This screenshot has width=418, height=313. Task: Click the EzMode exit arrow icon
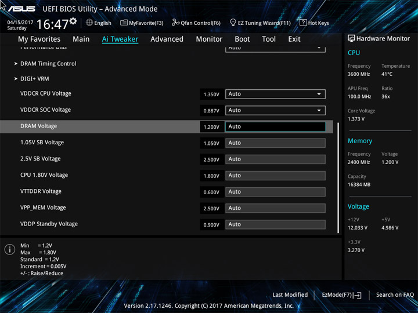pyautogui.click(x=358, y=295)
